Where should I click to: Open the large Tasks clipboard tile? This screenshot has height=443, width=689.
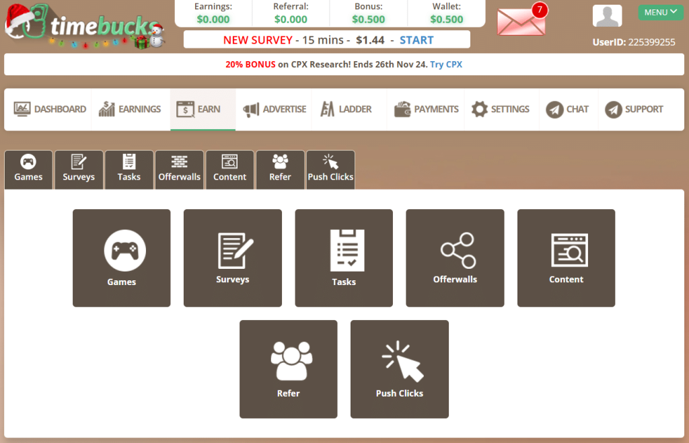344,257
